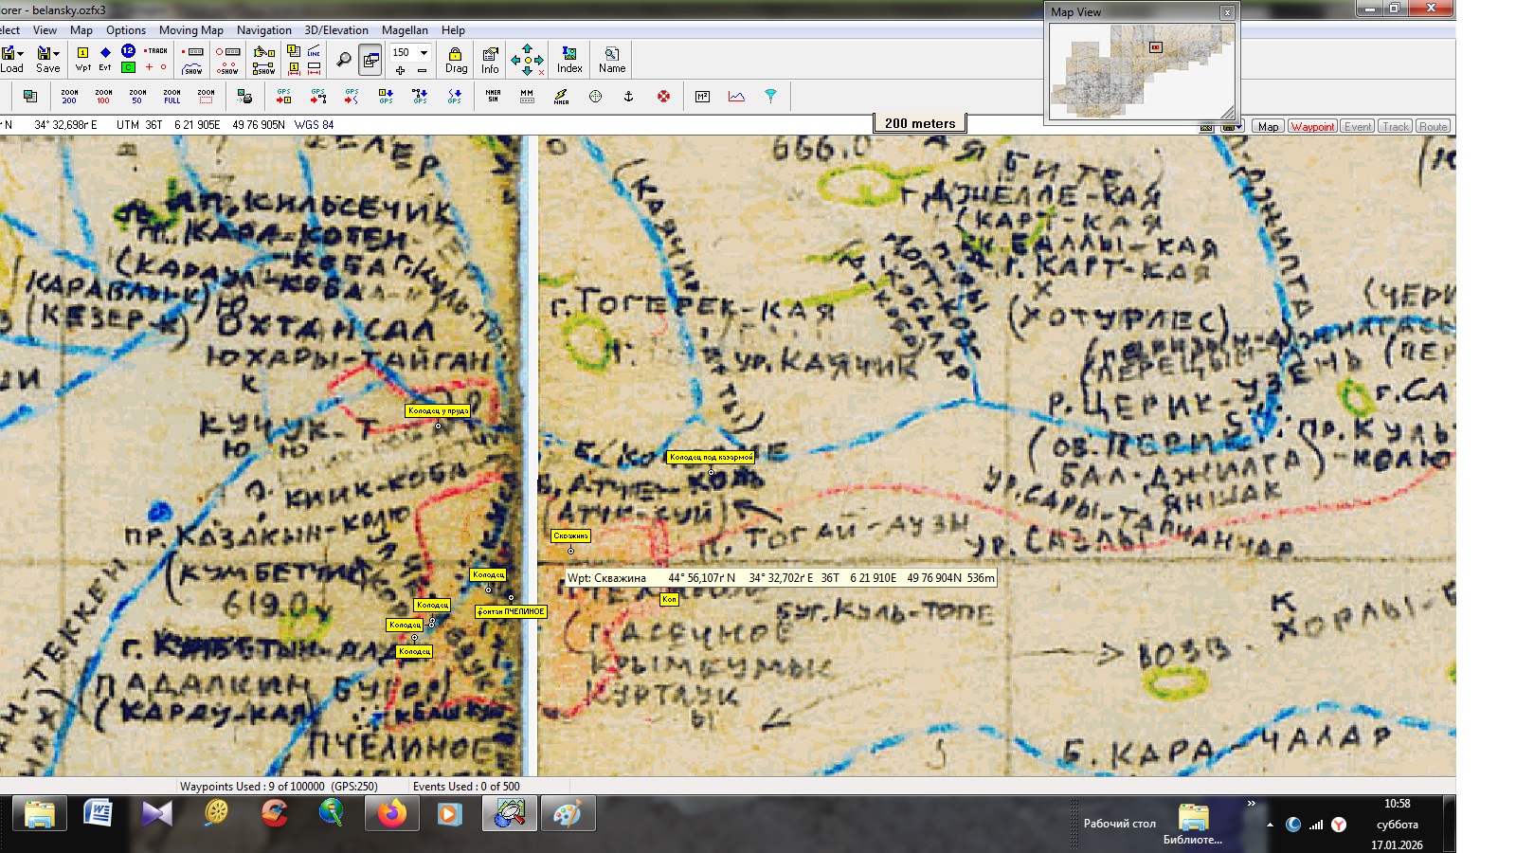Click the Zoom Full icon
Viewport: 1516px width, 853px height.
pyautogui.click(x=171, y=96)
